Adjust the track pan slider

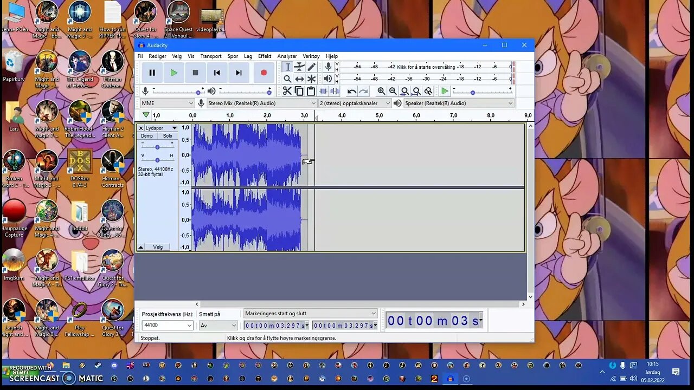(x=157, y=159)
